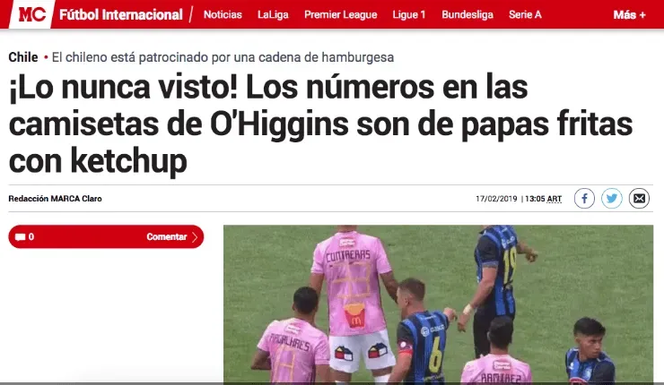Click the ART timezone abbreviation
This screenshot has height=385, width=664.
point(555,199)
